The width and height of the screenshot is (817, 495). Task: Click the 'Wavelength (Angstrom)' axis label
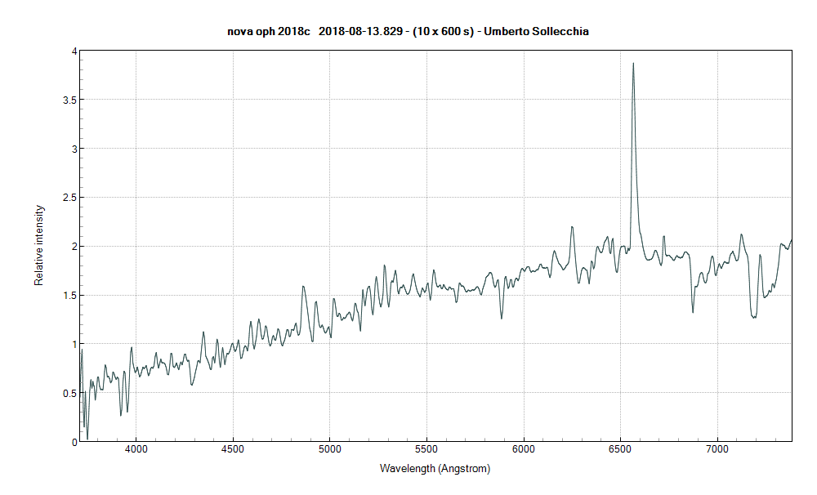[435, 467]
